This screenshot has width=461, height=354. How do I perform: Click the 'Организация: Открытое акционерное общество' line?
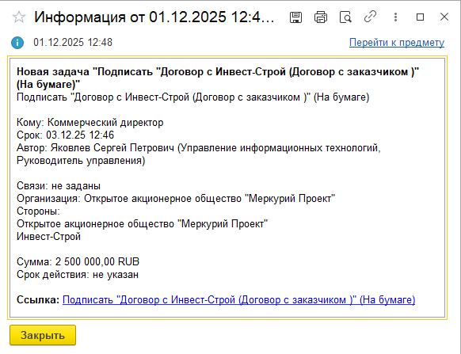176,199
